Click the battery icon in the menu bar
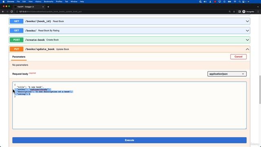 click(229, 2)
